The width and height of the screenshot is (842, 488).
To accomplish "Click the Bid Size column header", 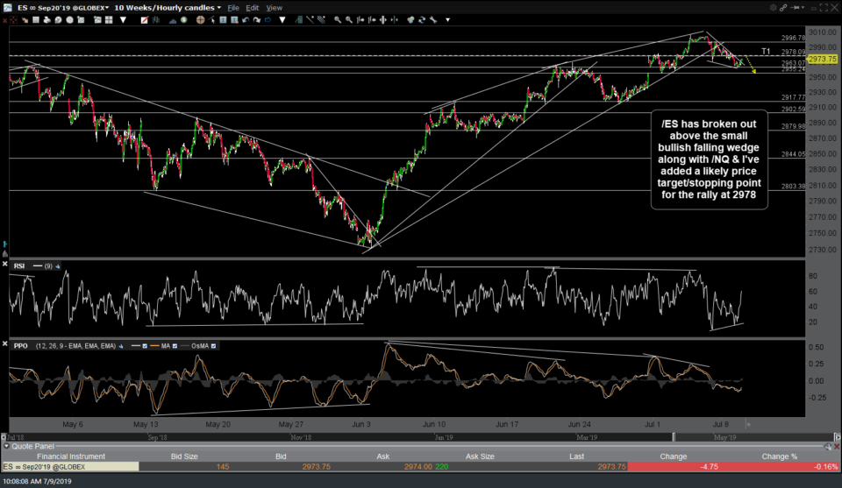I will 184,456.
